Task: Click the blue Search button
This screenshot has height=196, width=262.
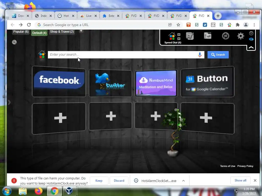Action: 218,55
